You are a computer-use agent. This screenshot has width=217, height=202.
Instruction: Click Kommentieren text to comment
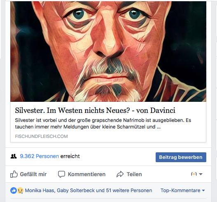click(x=86, y=174)
